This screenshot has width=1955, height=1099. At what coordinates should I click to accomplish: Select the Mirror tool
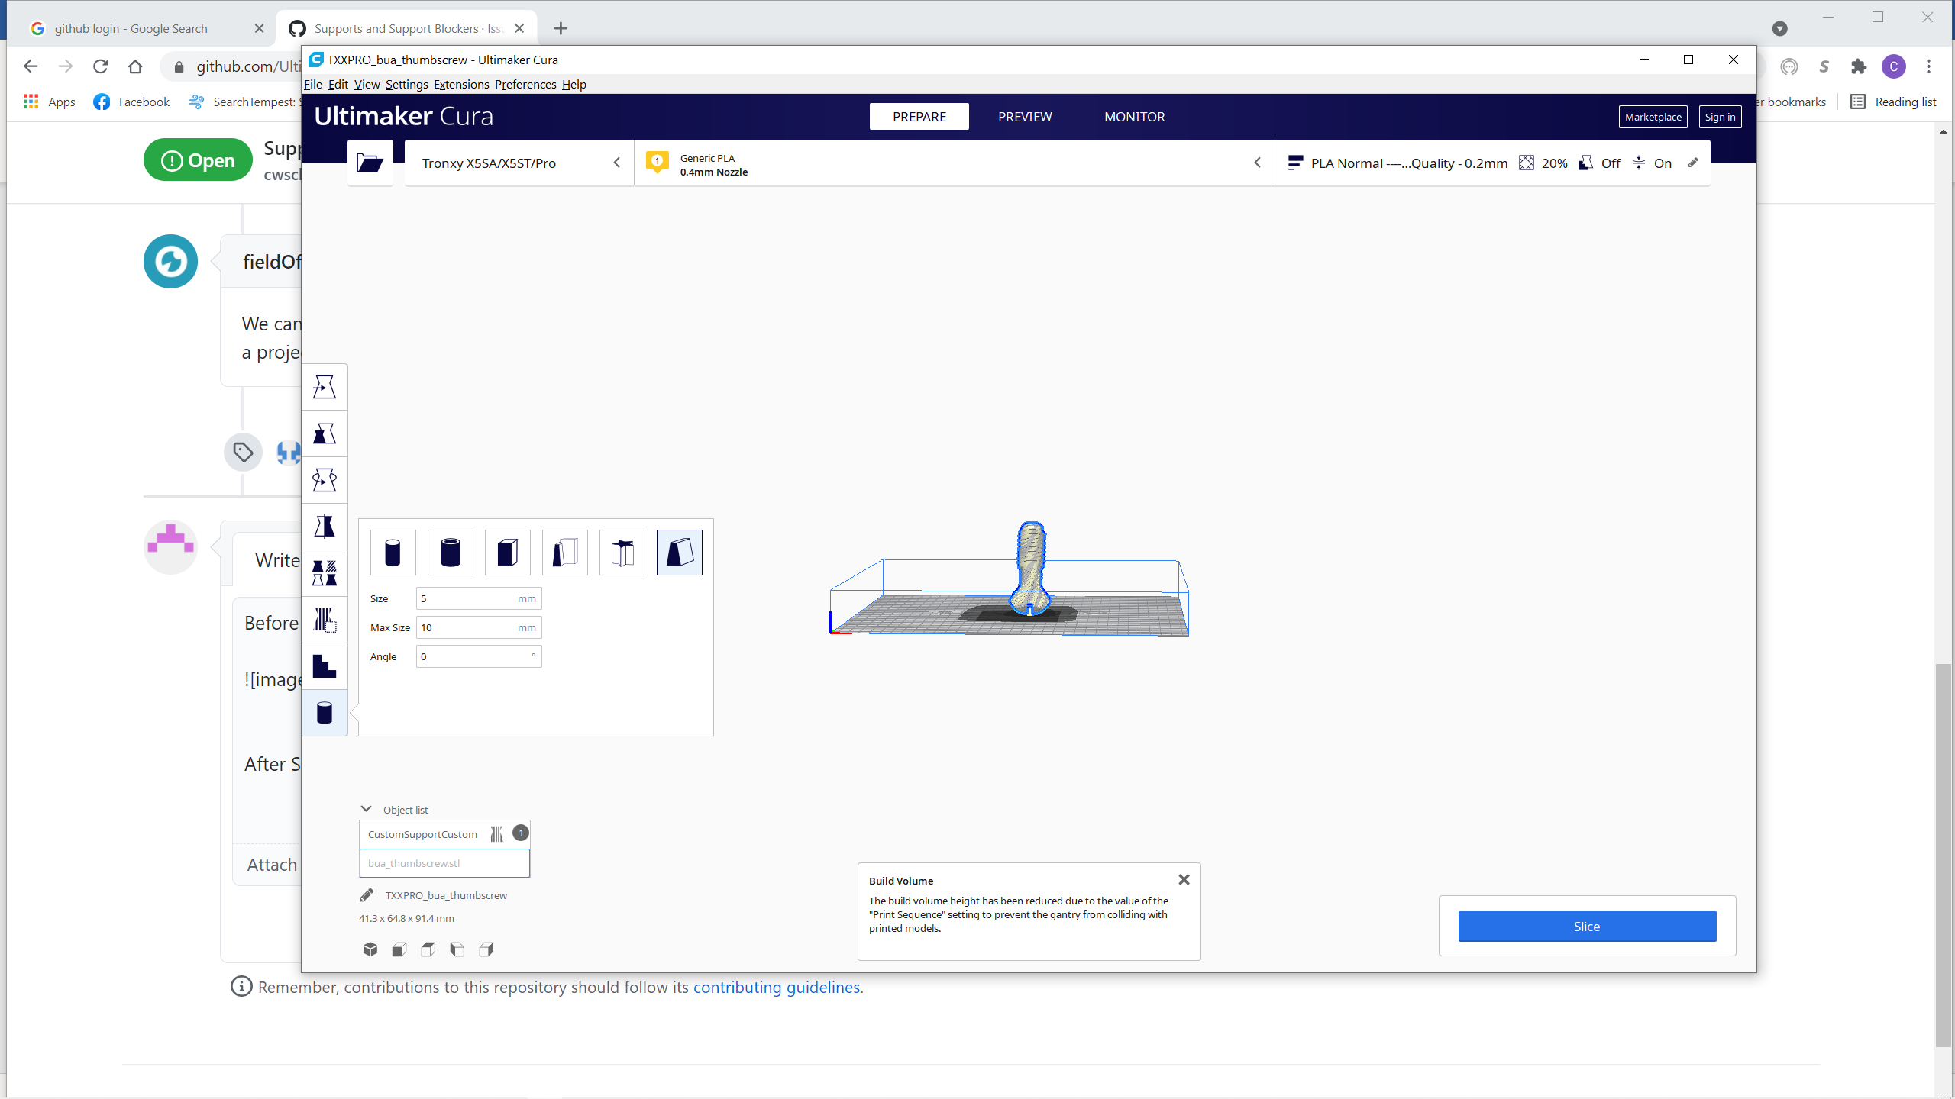[x=325, y=527]
